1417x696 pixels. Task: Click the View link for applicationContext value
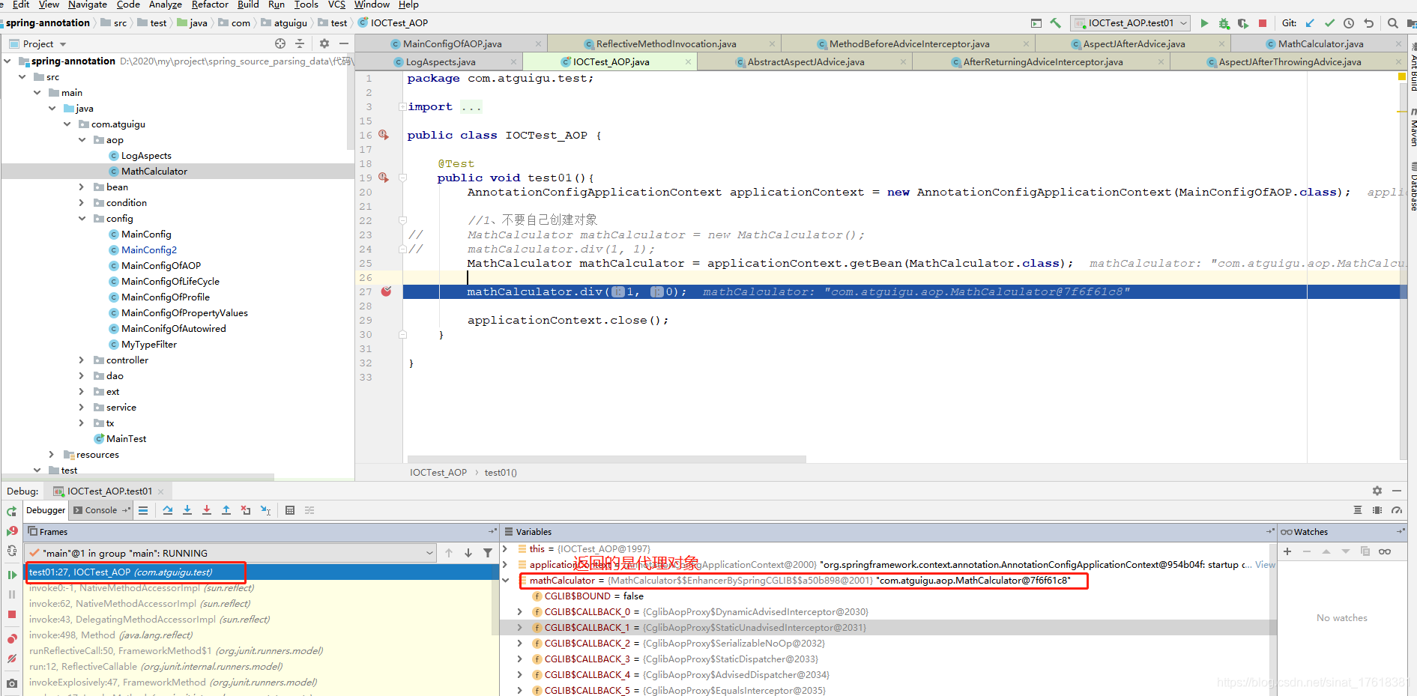pos(1265,565)
